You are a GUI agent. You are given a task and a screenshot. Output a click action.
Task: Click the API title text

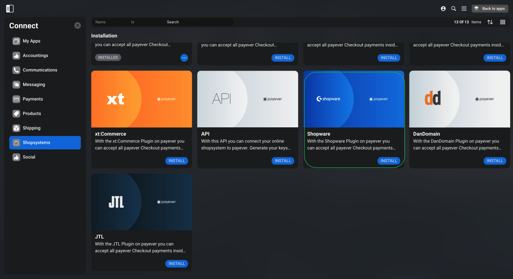(x=205, y=134)
